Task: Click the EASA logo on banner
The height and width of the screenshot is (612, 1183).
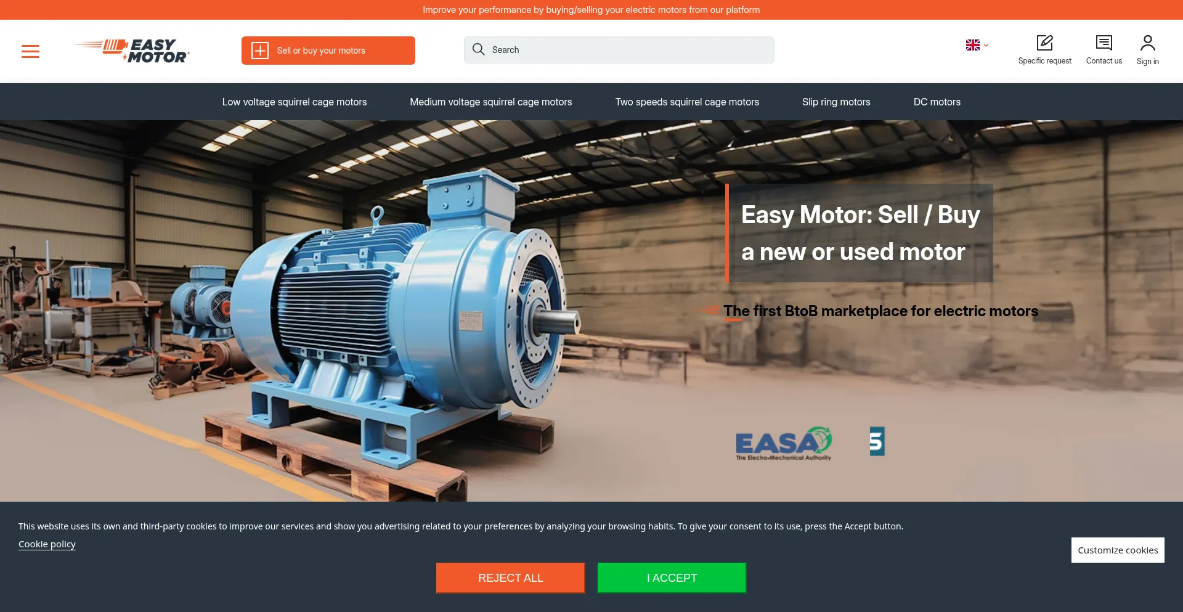Action: pos(783,443)
